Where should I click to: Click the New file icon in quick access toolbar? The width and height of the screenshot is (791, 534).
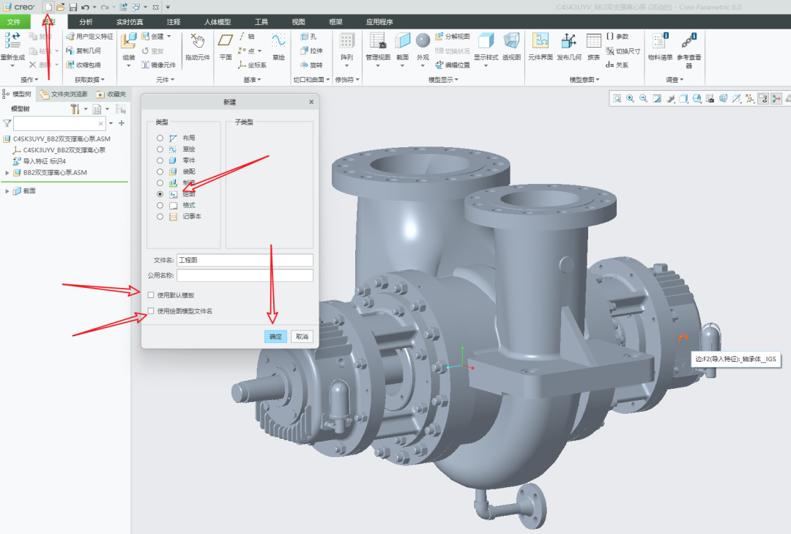coord(48,7)
